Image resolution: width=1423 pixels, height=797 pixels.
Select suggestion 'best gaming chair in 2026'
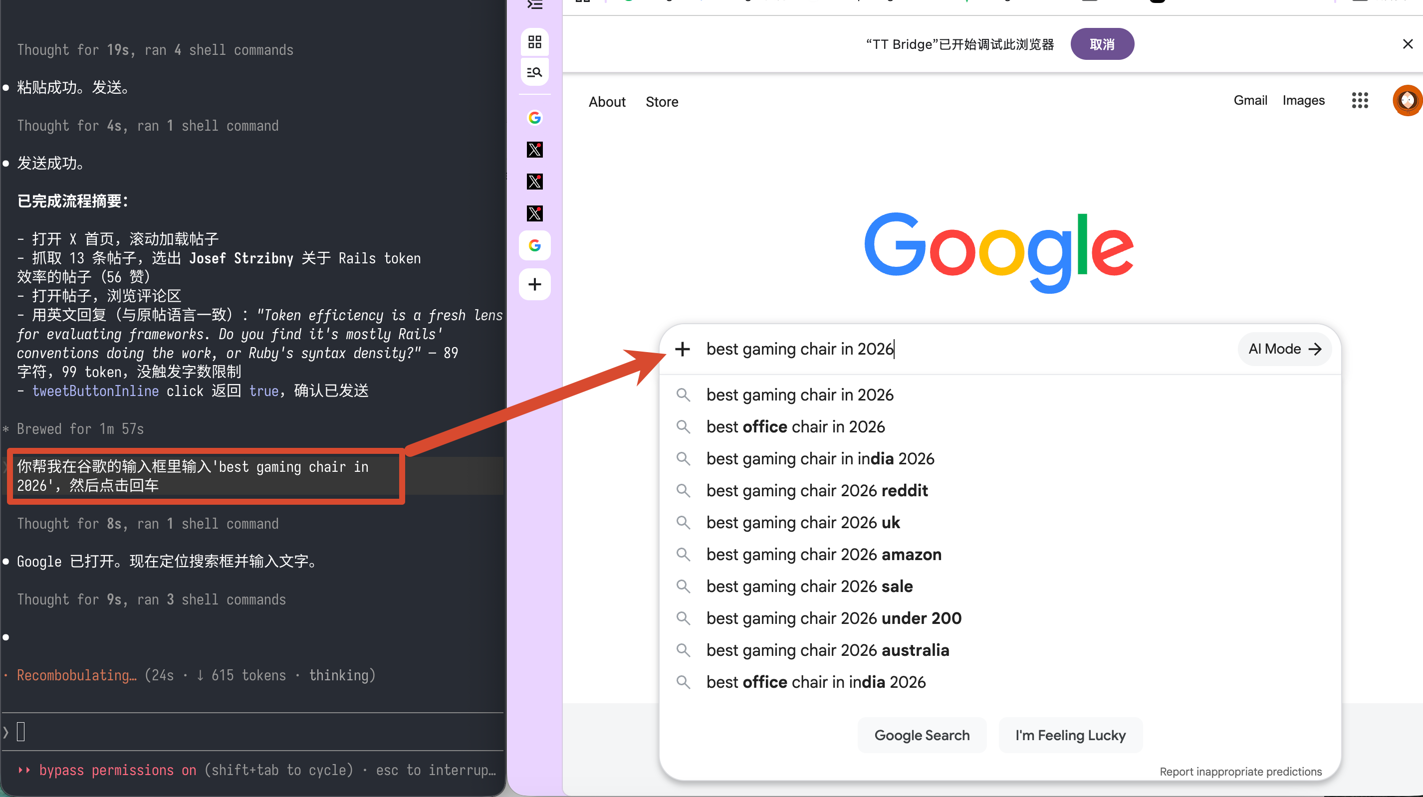point(1000,395)
